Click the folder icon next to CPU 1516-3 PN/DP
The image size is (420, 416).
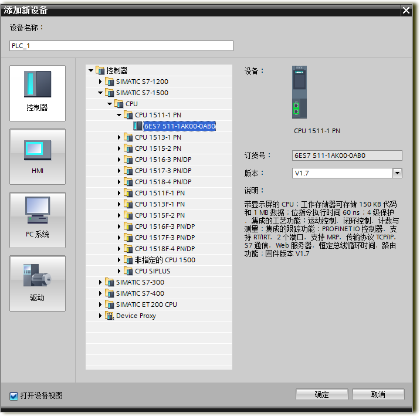tap(128, 160)
